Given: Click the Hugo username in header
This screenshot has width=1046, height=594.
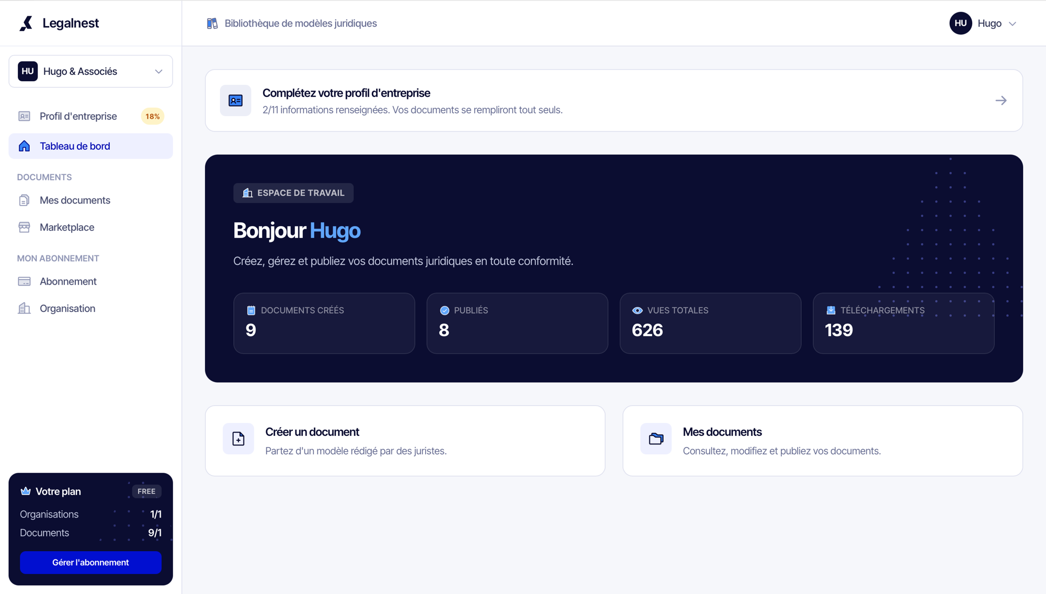Looking at the screenshot, I should [x=990, y=24].
